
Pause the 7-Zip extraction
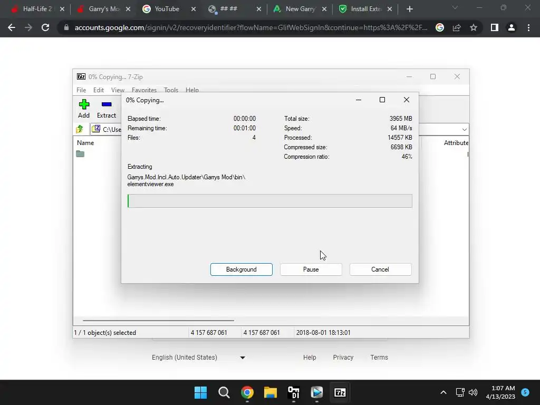311,269
